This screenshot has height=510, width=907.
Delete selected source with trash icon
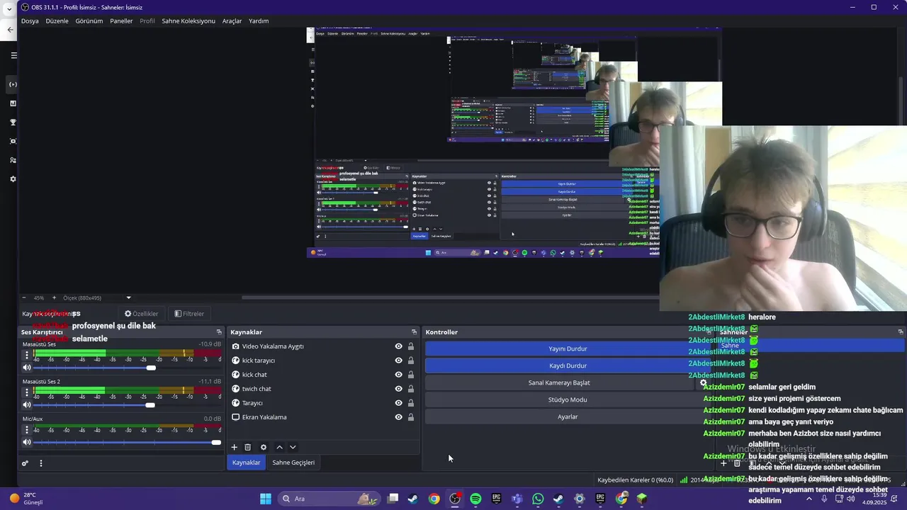(x=247, y=447)
